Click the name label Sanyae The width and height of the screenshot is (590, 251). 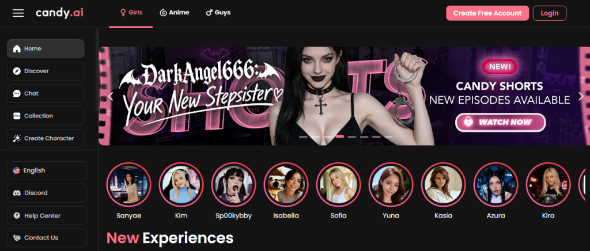[x=128, y=216]
